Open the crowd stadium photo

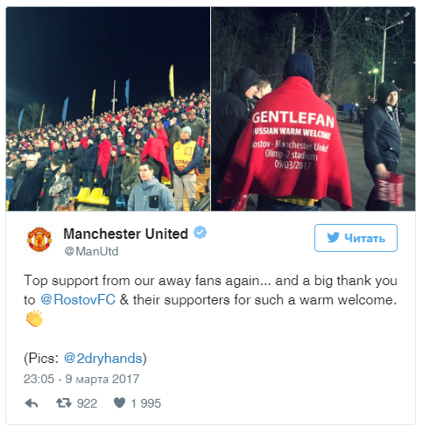pyautogui.click(x=108, y=108)
